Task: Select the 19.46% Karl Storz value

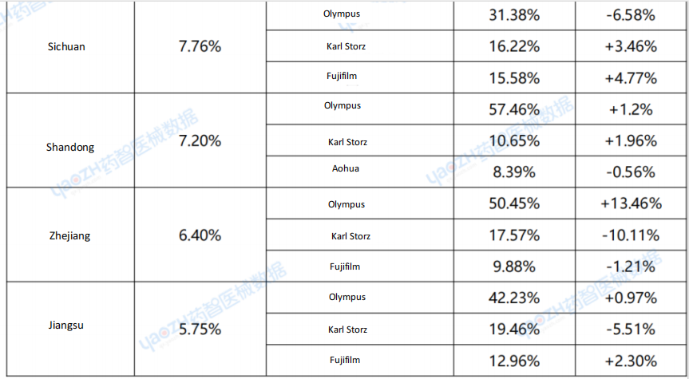Action: pos(514,329)
